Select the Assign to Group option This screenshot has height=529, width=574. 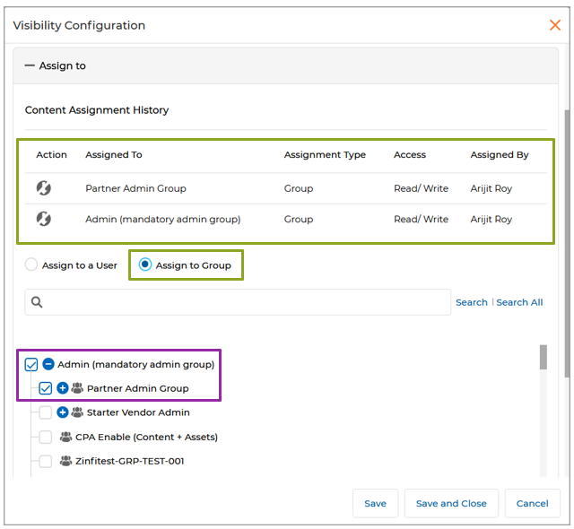(x=145, y=265)
